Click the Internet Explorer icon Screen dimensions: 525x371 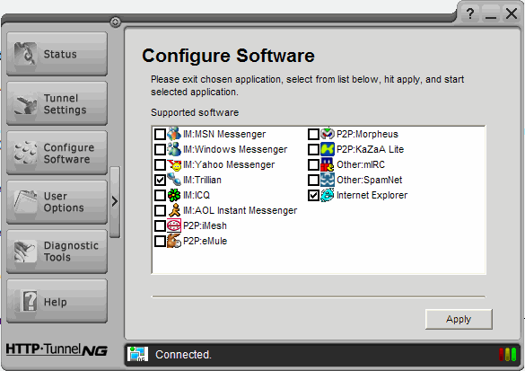point(328,195)
